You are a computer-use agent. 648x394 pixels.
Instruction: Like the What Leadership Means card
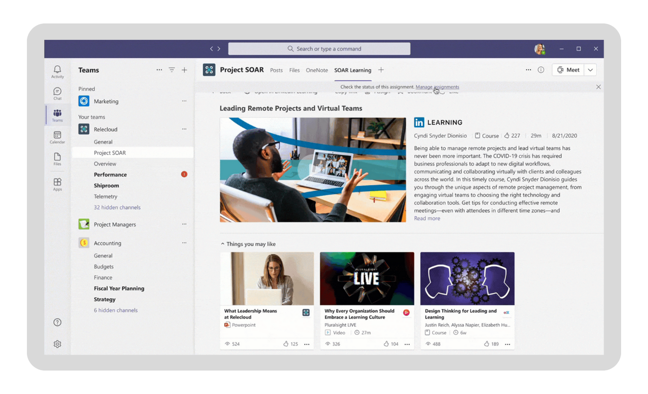tap(286, 344)
